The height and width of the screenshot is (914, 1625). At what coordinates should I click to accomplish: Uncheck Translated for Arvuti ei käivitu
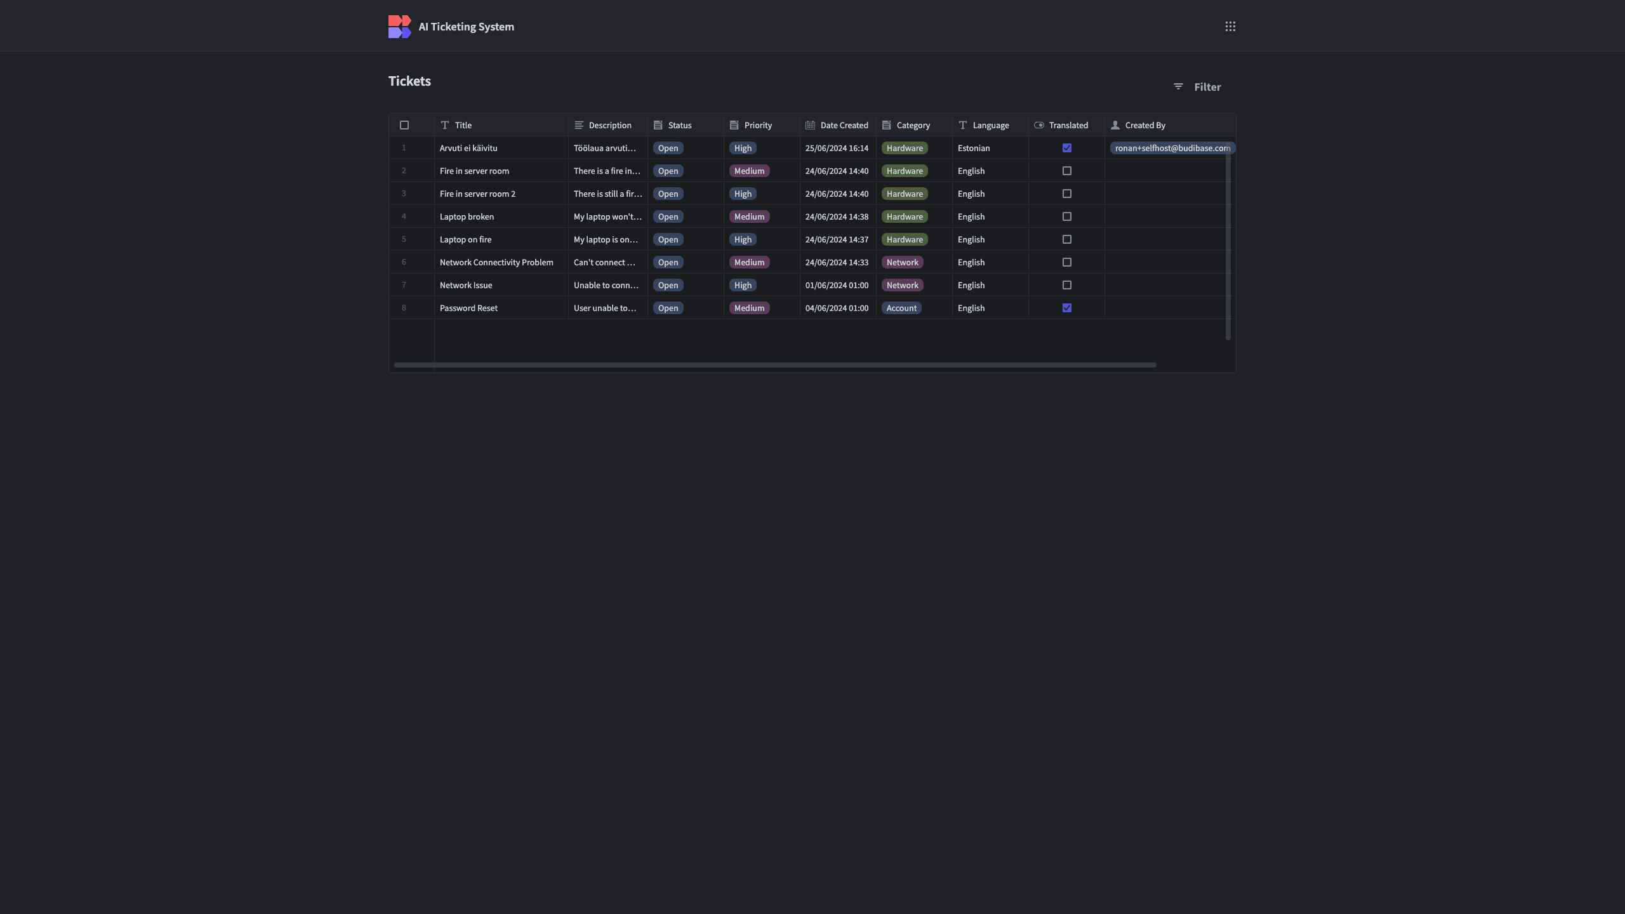[1067, 148]
